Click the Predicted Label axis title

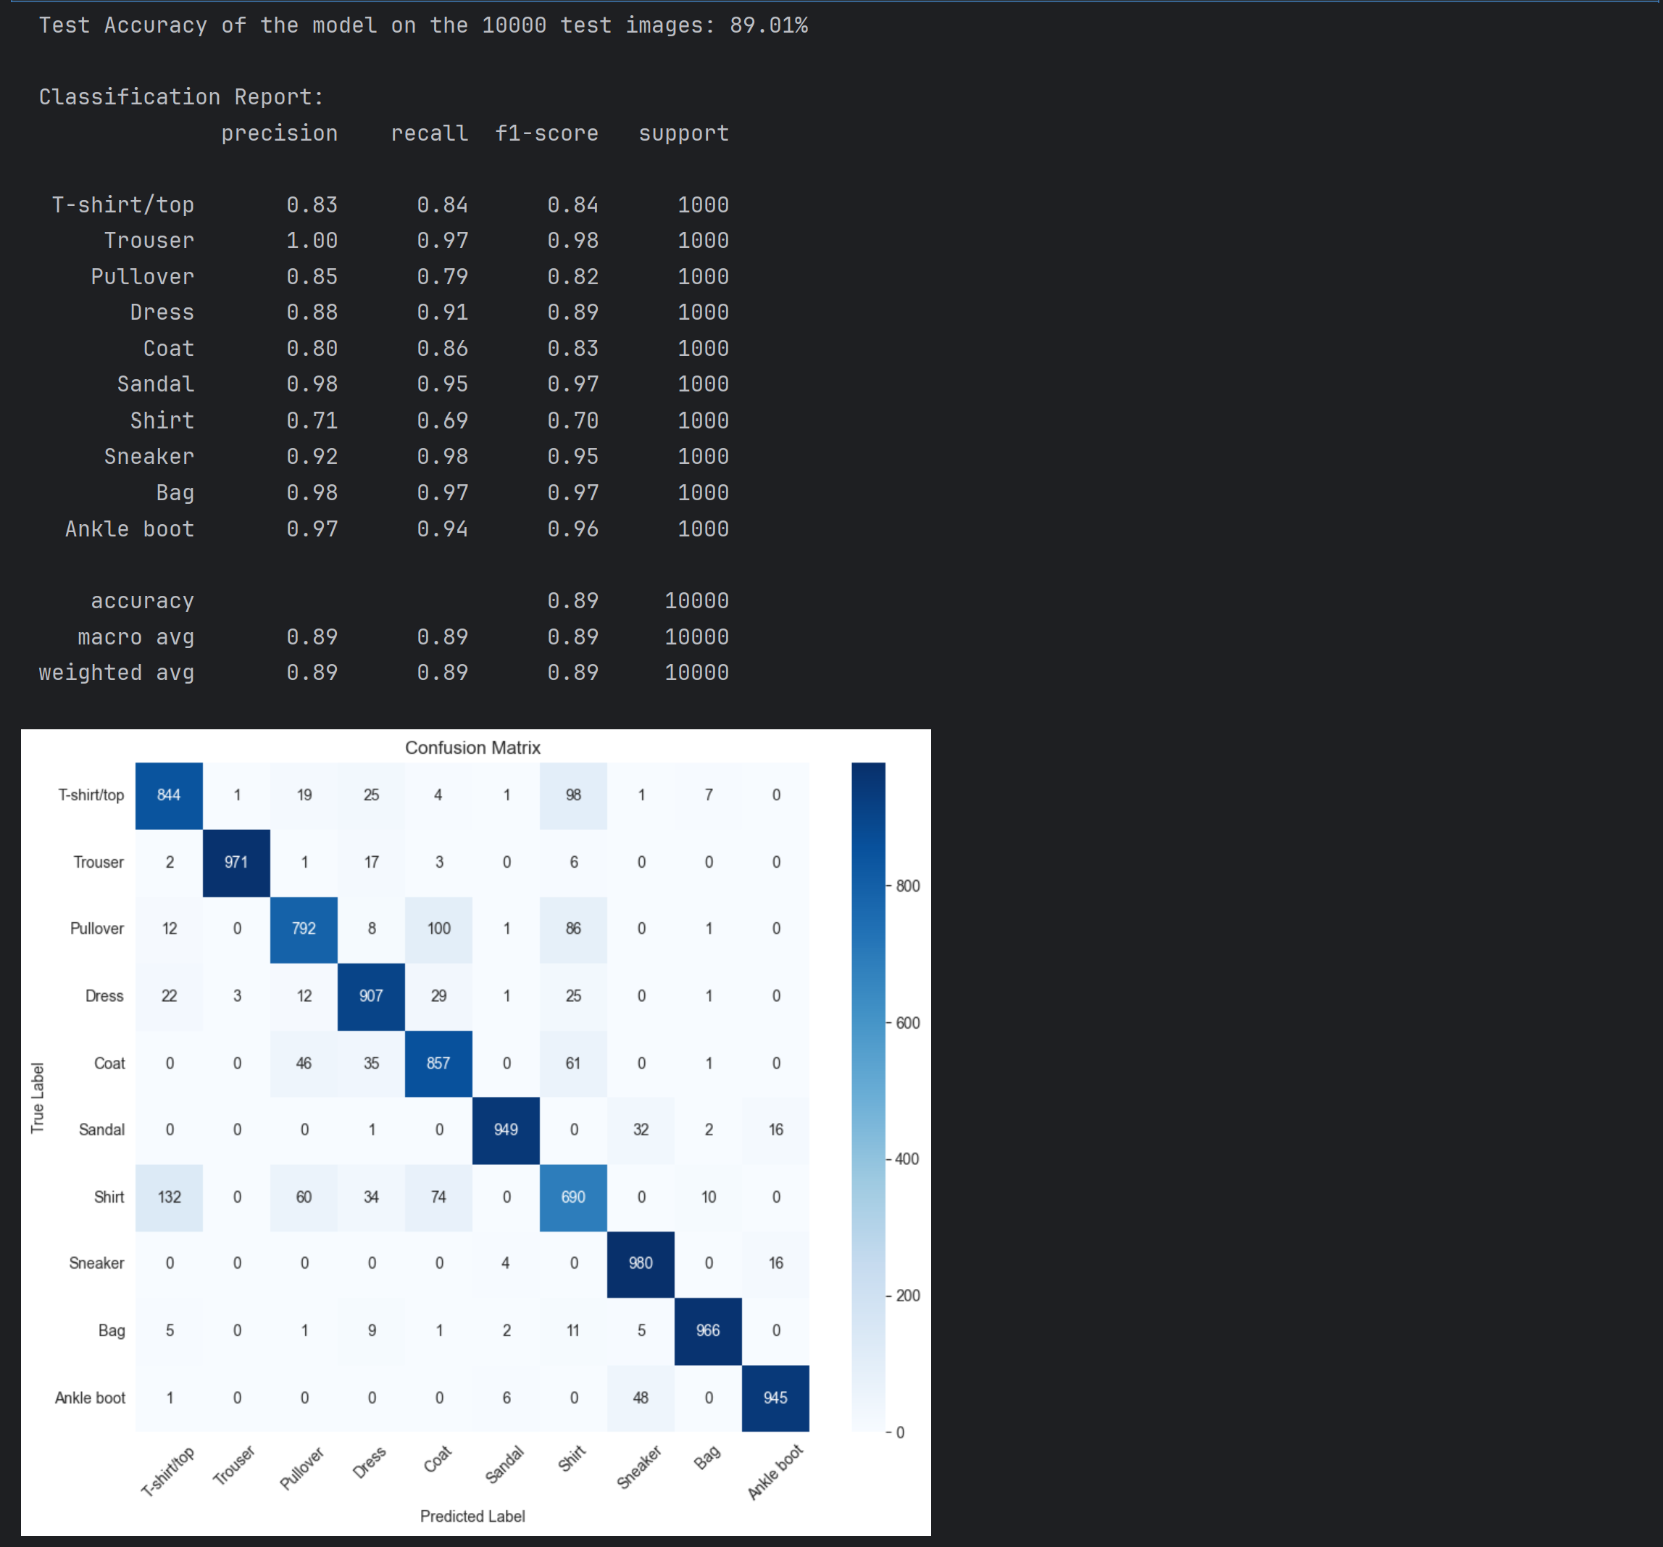click(x=472, y=1516)
